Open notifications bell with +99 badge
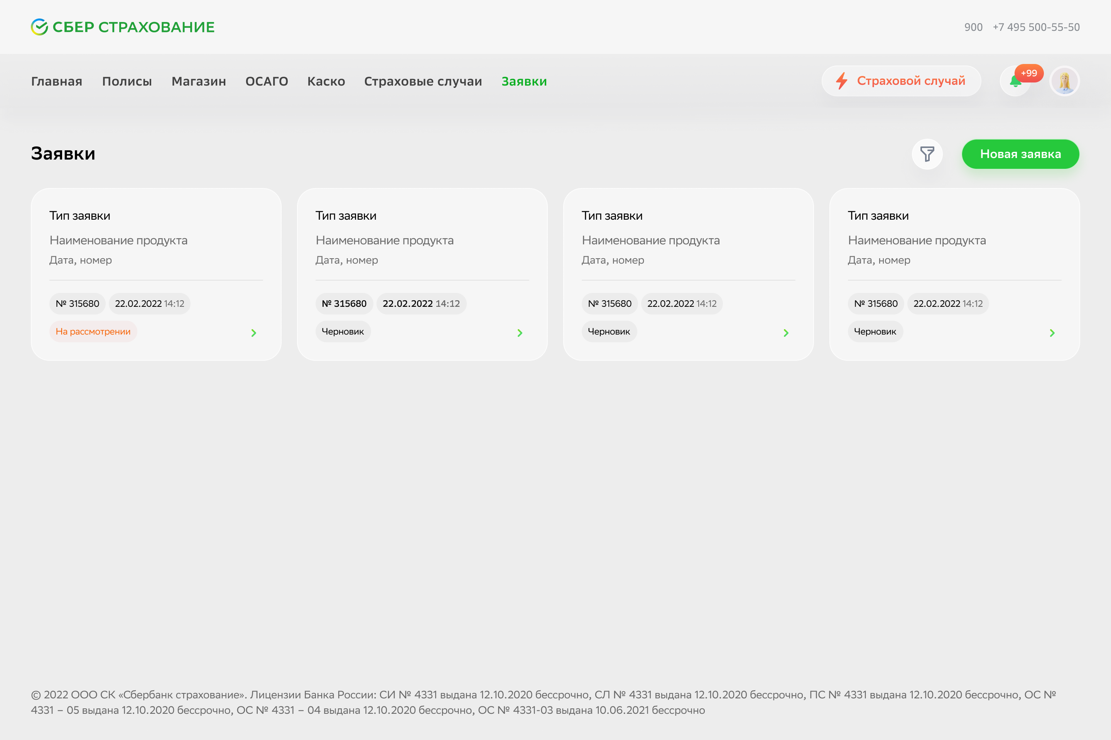The image size is (1111, 740). click(1016, 81)
